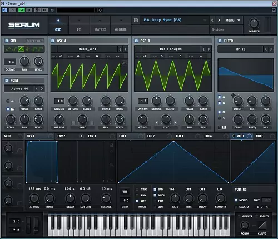Viewport: 278px width, 239px height.
Task: Select the triangle waveform for the sub oscillator
Action: click(21, 49)
